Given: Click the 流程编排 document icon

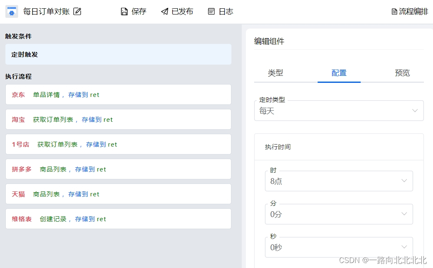Looking at the screenshot, I should click(x=395, y=12).
